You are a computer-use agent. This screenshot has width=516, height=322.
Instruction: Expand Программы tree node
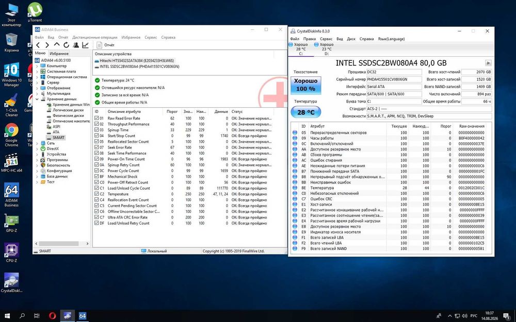(37, 160)
